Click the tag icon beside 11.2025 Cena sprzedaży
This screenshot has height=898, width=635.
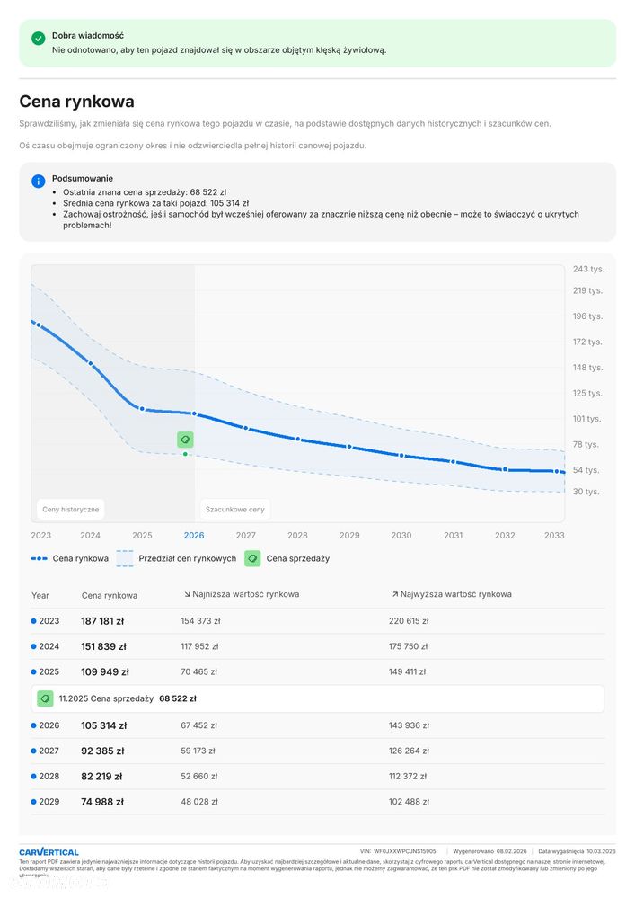pos(45,698)
